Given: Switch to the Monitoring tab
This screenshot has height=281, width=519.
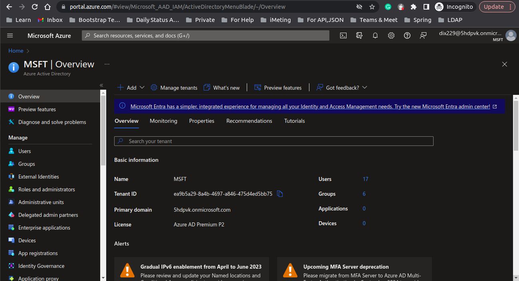Looking at the screenshot, I should [x=163, y=121].
